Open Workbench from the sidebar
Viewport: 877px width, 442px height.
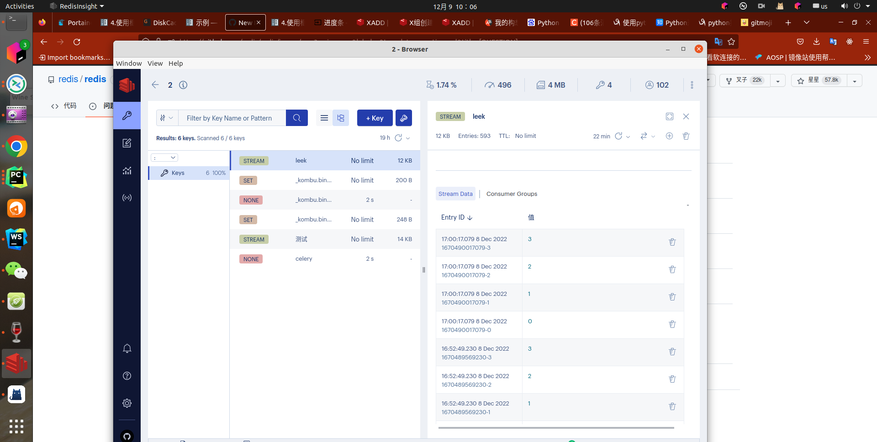127,143
